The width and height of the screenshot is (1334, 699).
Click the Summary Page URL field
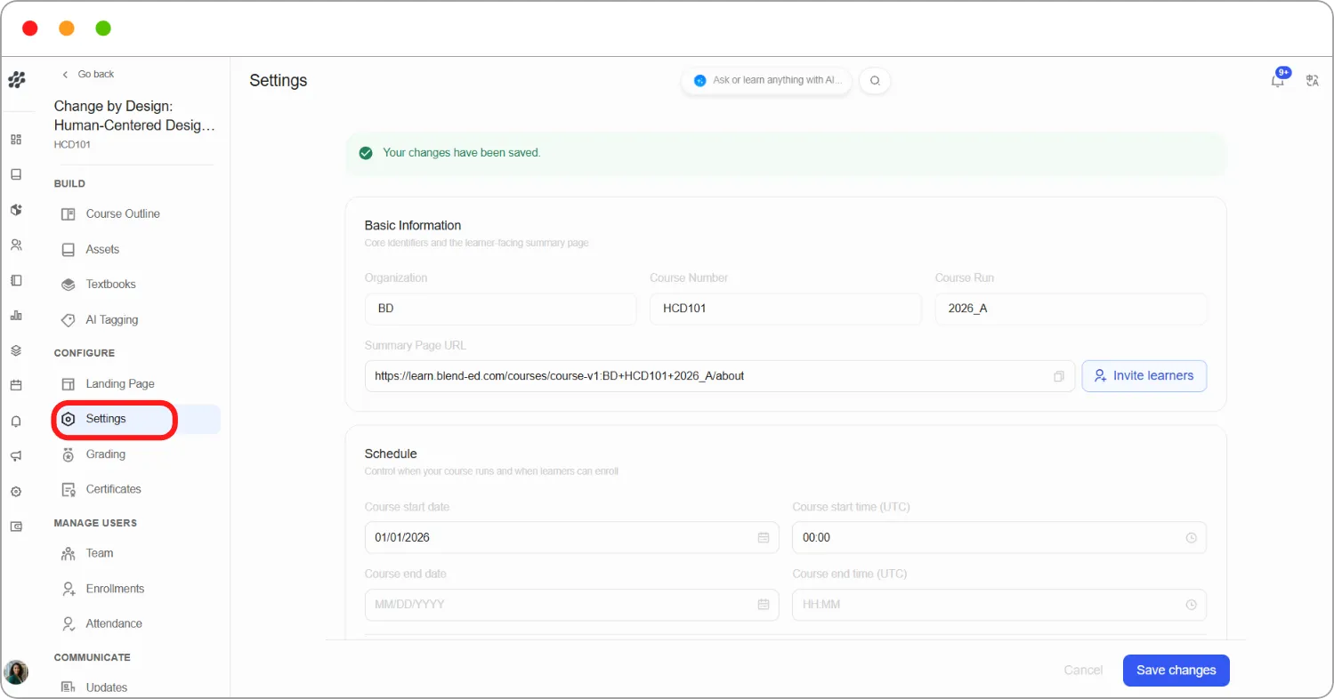719,376
